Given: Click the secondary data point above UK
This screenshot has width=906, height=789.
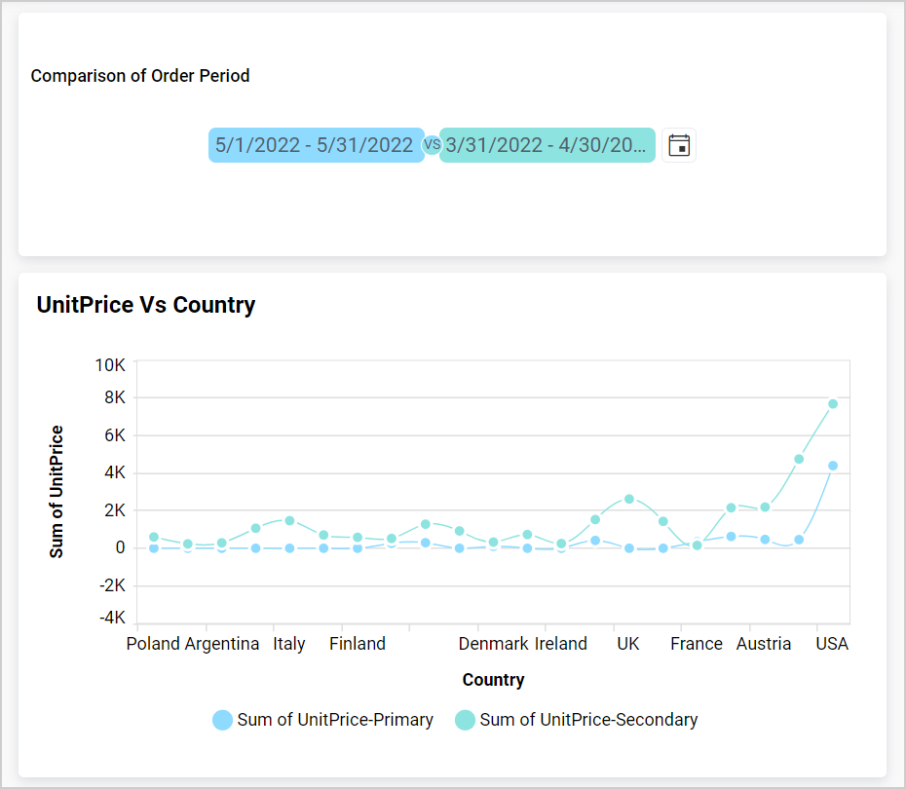Looking at the screenshot, I should tap(628, 499).
